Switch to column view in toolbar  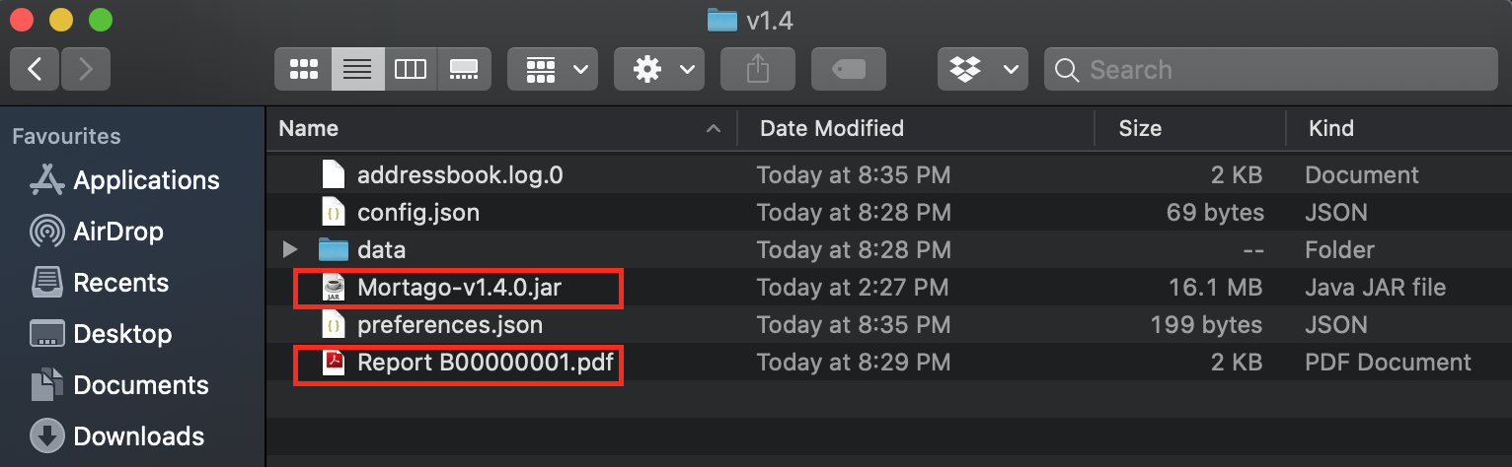pyautogui.click(x=410, y=69)
